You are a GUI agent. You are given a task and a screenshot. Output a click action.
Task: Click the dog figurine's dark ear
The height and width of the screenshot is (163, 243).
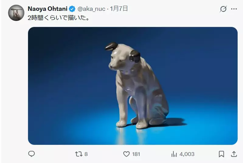tap(134, 56)
